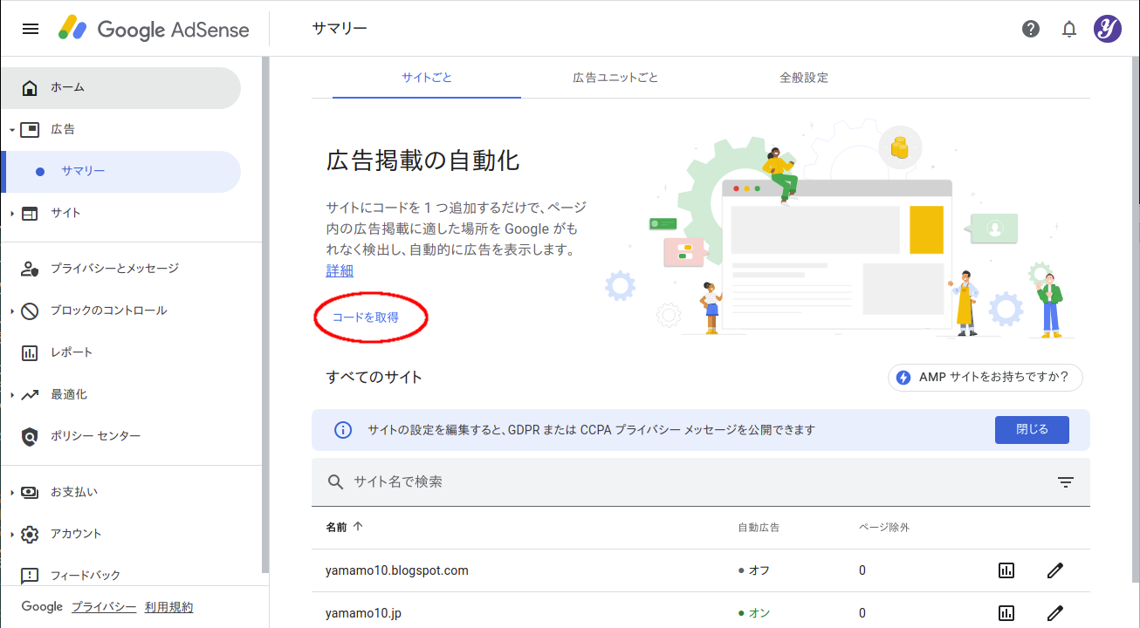Click the フィードバック feedback icon
Image resolution: width=1140 pixels, height=628 pixels.
30,576
